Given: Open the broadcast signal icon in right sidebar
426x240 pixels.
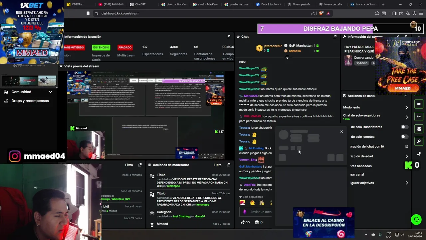Looking at the screenshot, I should (x=419, y=116).
